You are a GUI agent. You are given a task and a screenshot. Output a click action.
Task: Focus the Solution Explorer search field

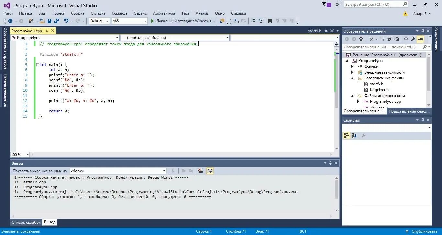(387, 47)
